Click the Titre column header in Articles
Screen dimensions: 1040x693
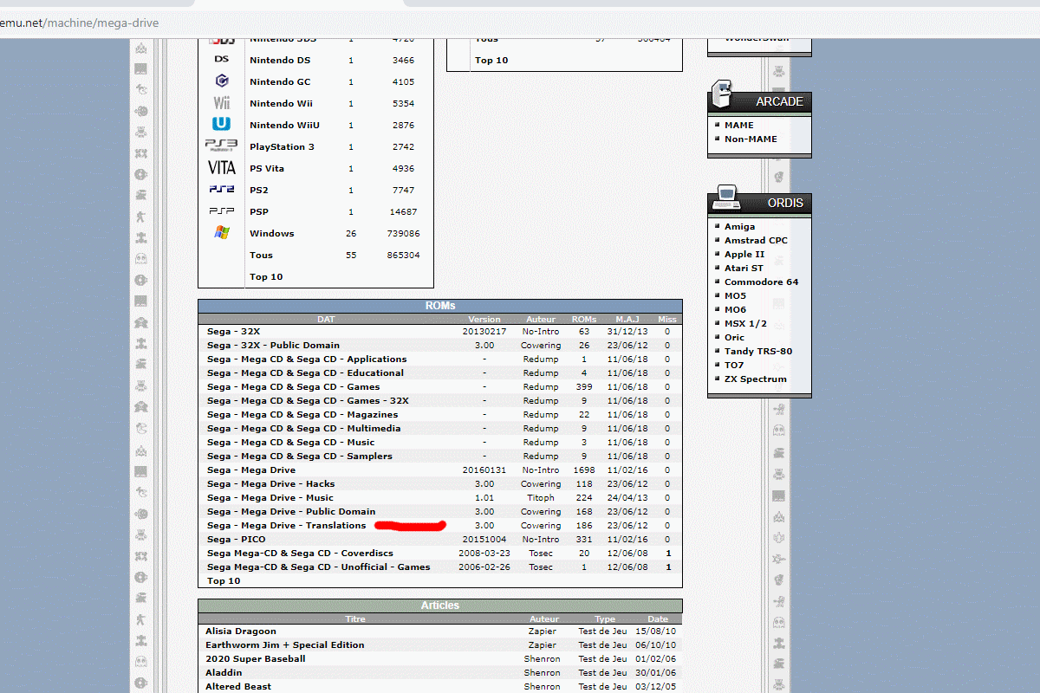355,619
